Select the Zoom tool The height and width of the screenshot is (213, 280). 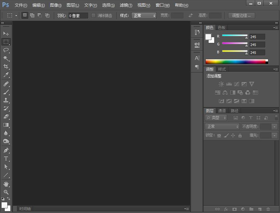6,192
